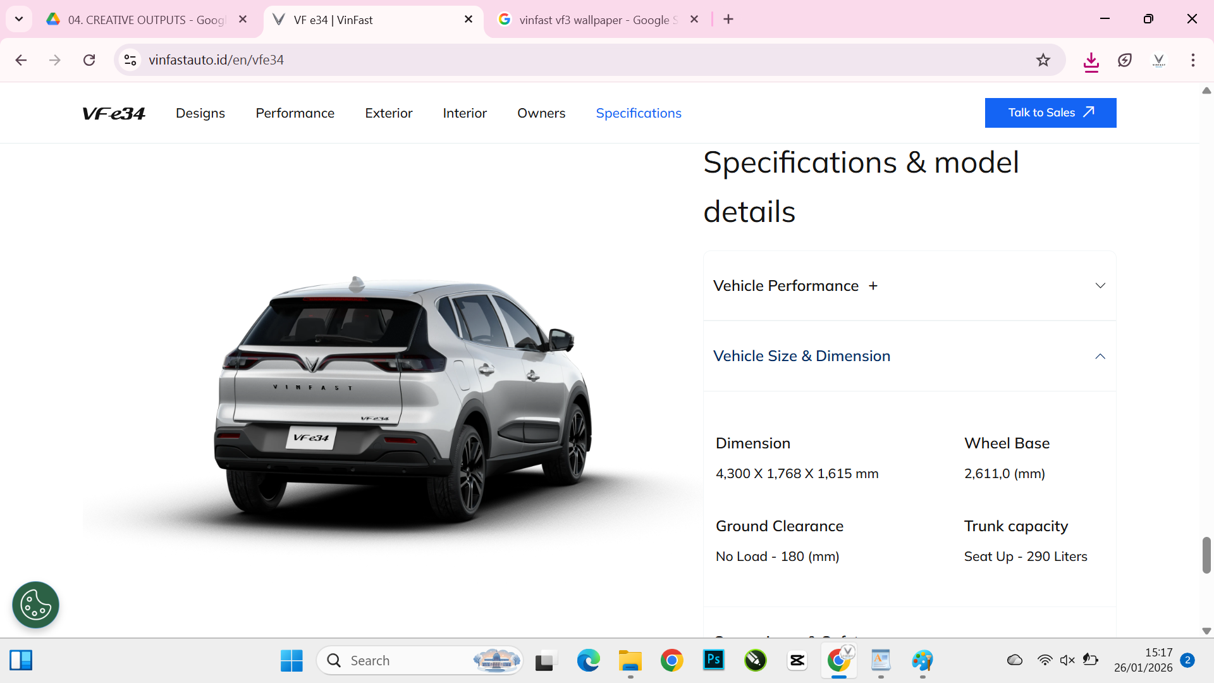The image size is (1214, 683).
Task: Select the Seat Up - 290 Liters text
Action: 1026,557
